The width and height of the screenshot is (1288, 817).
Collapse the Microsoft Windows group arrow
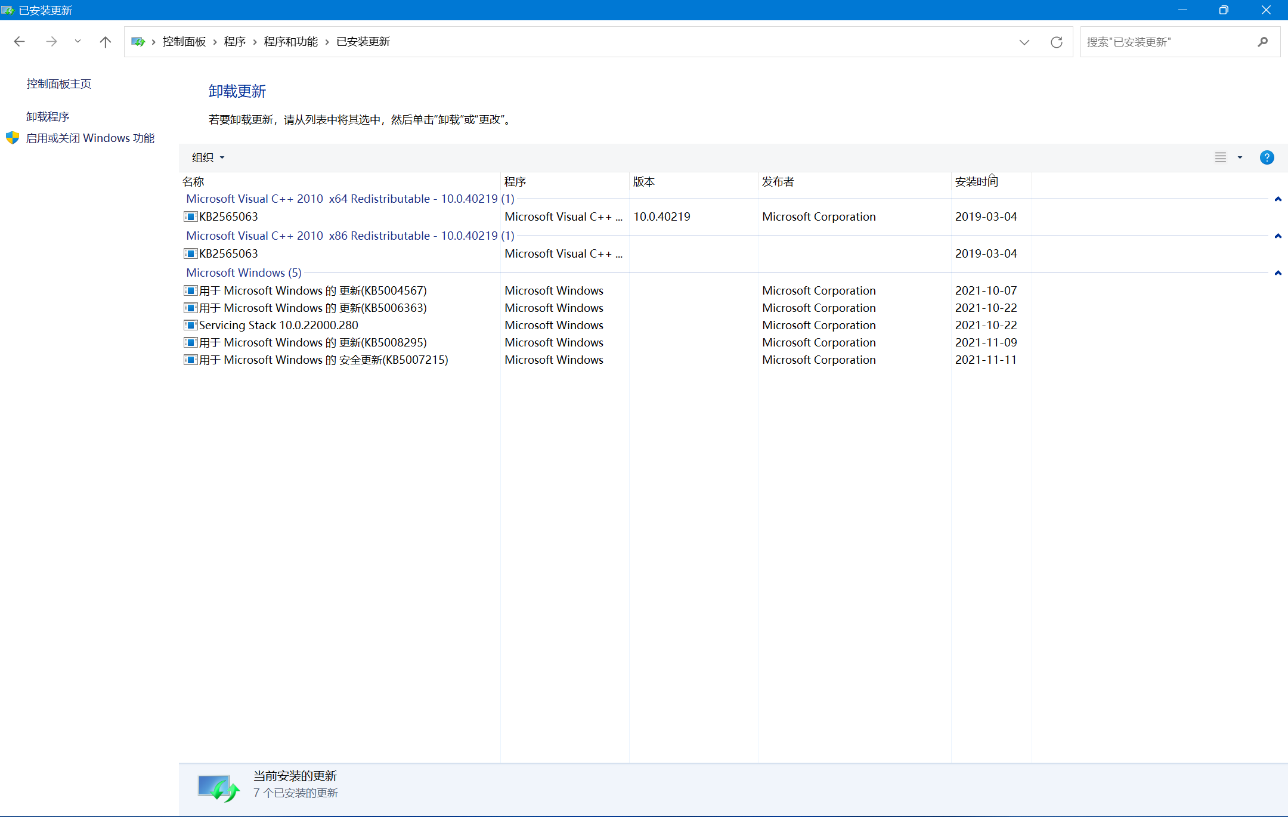pyautogui.click(x=1278, y=273)
